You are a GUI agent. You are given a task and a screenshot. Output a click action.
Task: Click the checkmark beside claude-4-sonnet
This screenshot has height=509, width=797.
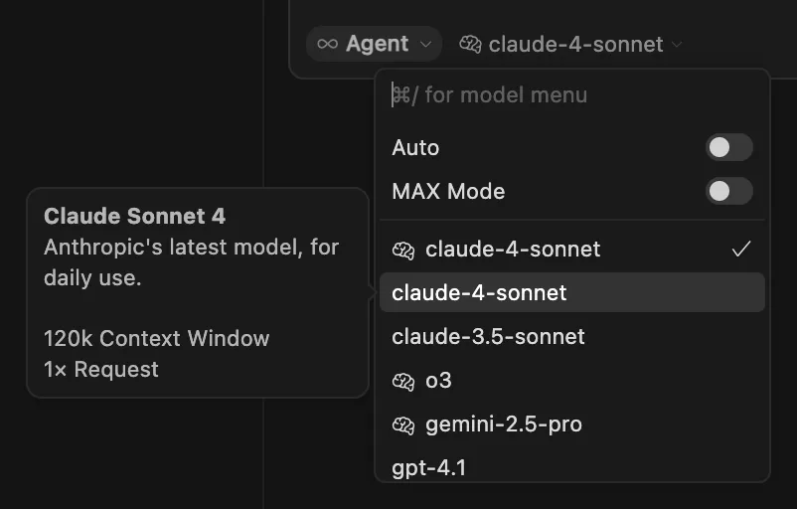741,250
